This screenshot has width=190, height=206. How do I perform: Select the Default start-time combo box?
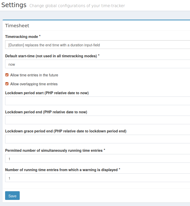pyautogui.click(x=97, y=64)
